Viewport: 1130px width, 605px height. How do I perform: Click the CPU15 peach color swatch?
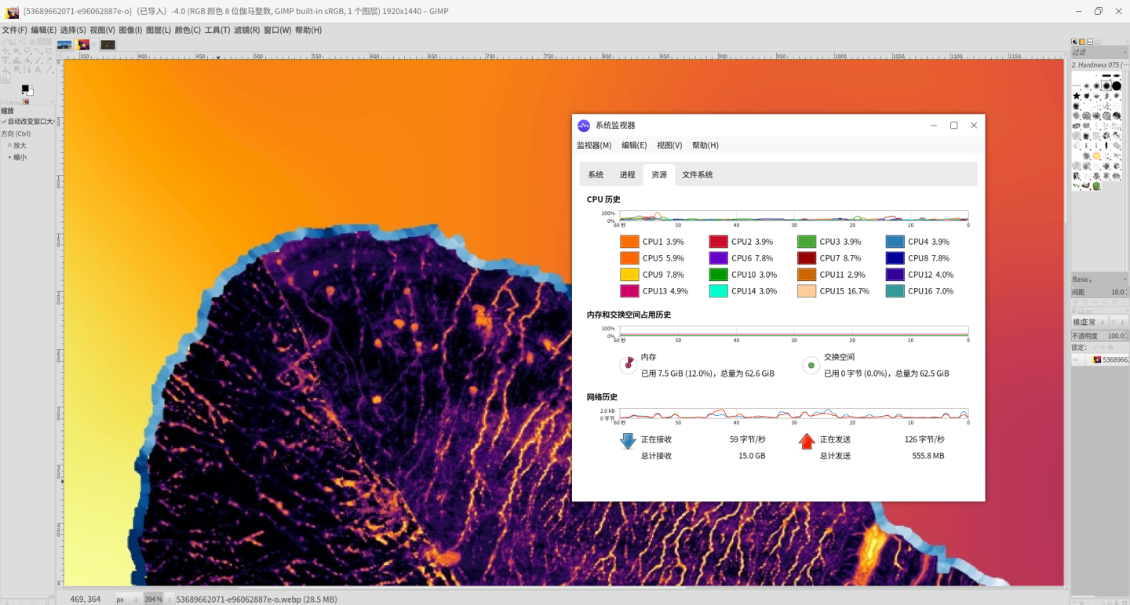click(x=807, y=291)
